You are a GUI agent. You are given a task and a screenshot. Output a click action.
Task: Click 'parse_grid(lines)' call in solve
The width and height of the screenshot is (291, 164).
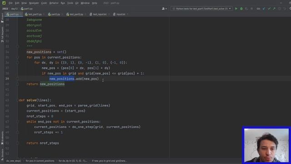[94, 106]
